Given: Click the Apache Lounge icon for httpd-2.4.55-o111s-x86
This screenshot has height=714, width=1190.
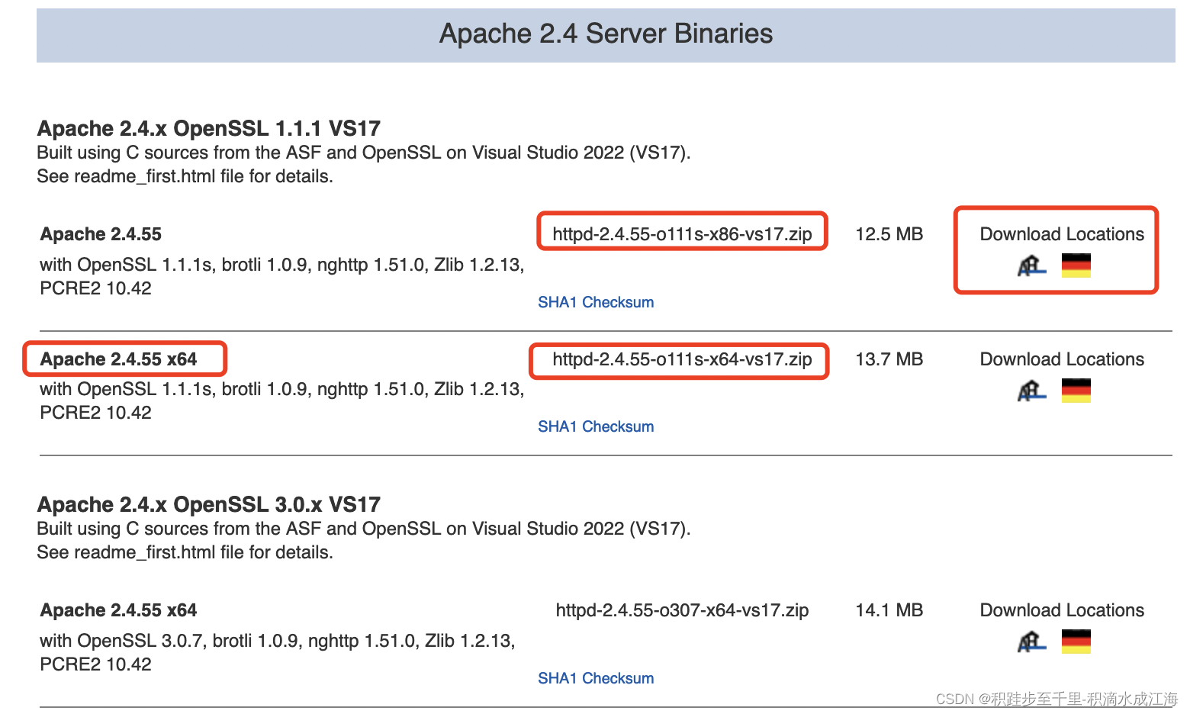Looking at the screenshot, I should pyautogui.click(x=1031, y=265).
